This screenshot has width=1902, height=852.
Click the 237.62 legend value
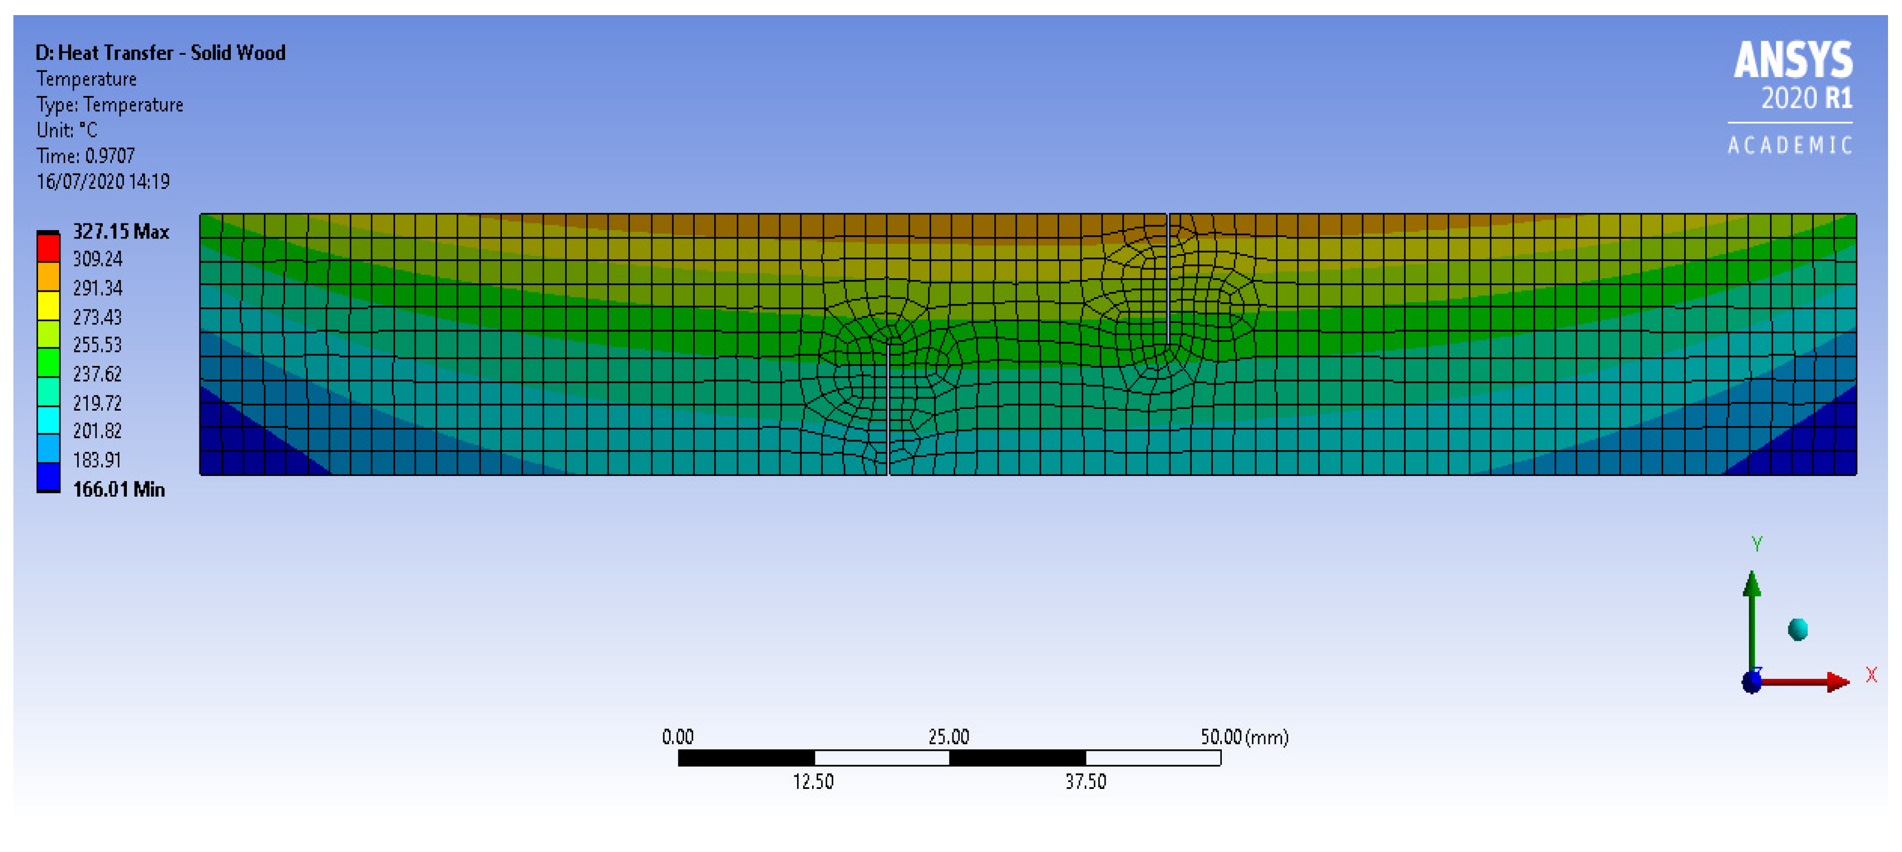point(97,374)
